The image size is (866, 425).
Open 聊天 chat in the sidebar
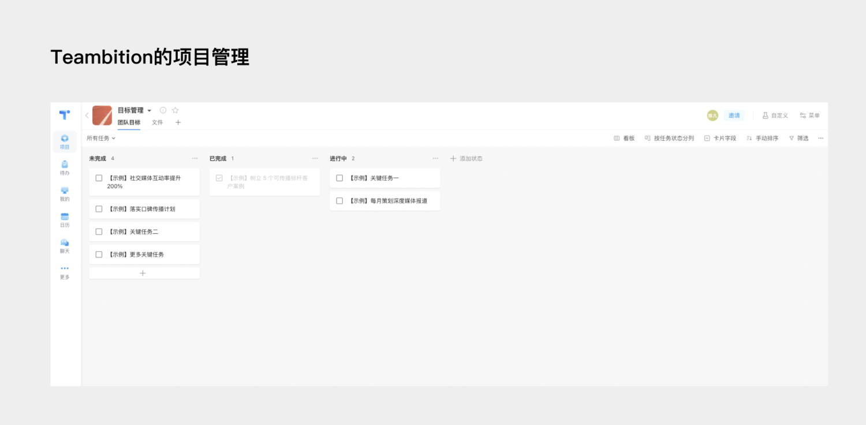[x=65, y=245]
